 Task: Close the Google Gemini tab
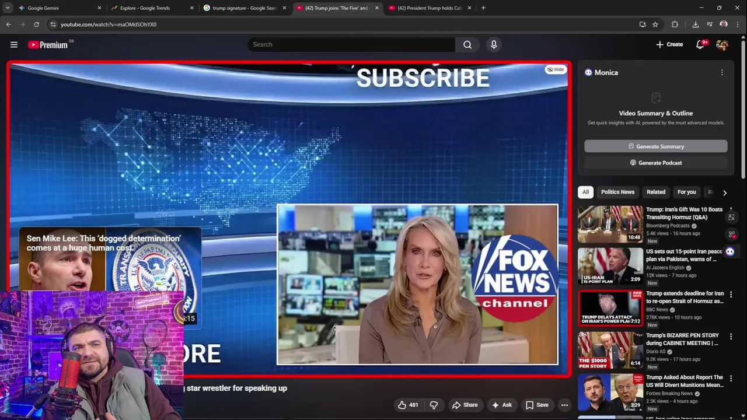click(x=99, y=8)
